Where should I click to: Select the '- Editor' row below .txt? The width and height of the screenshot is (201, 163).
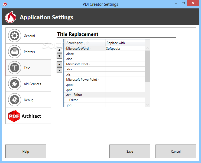(x=105, y=100)
